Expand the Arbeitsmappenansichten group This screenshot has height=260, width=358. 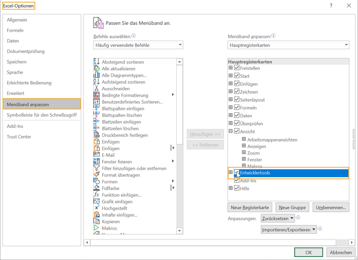click(244, 139)
